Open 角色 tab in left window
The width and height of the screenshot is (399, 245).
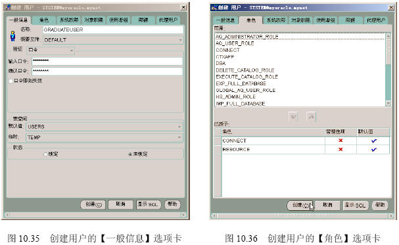[44, 20]
